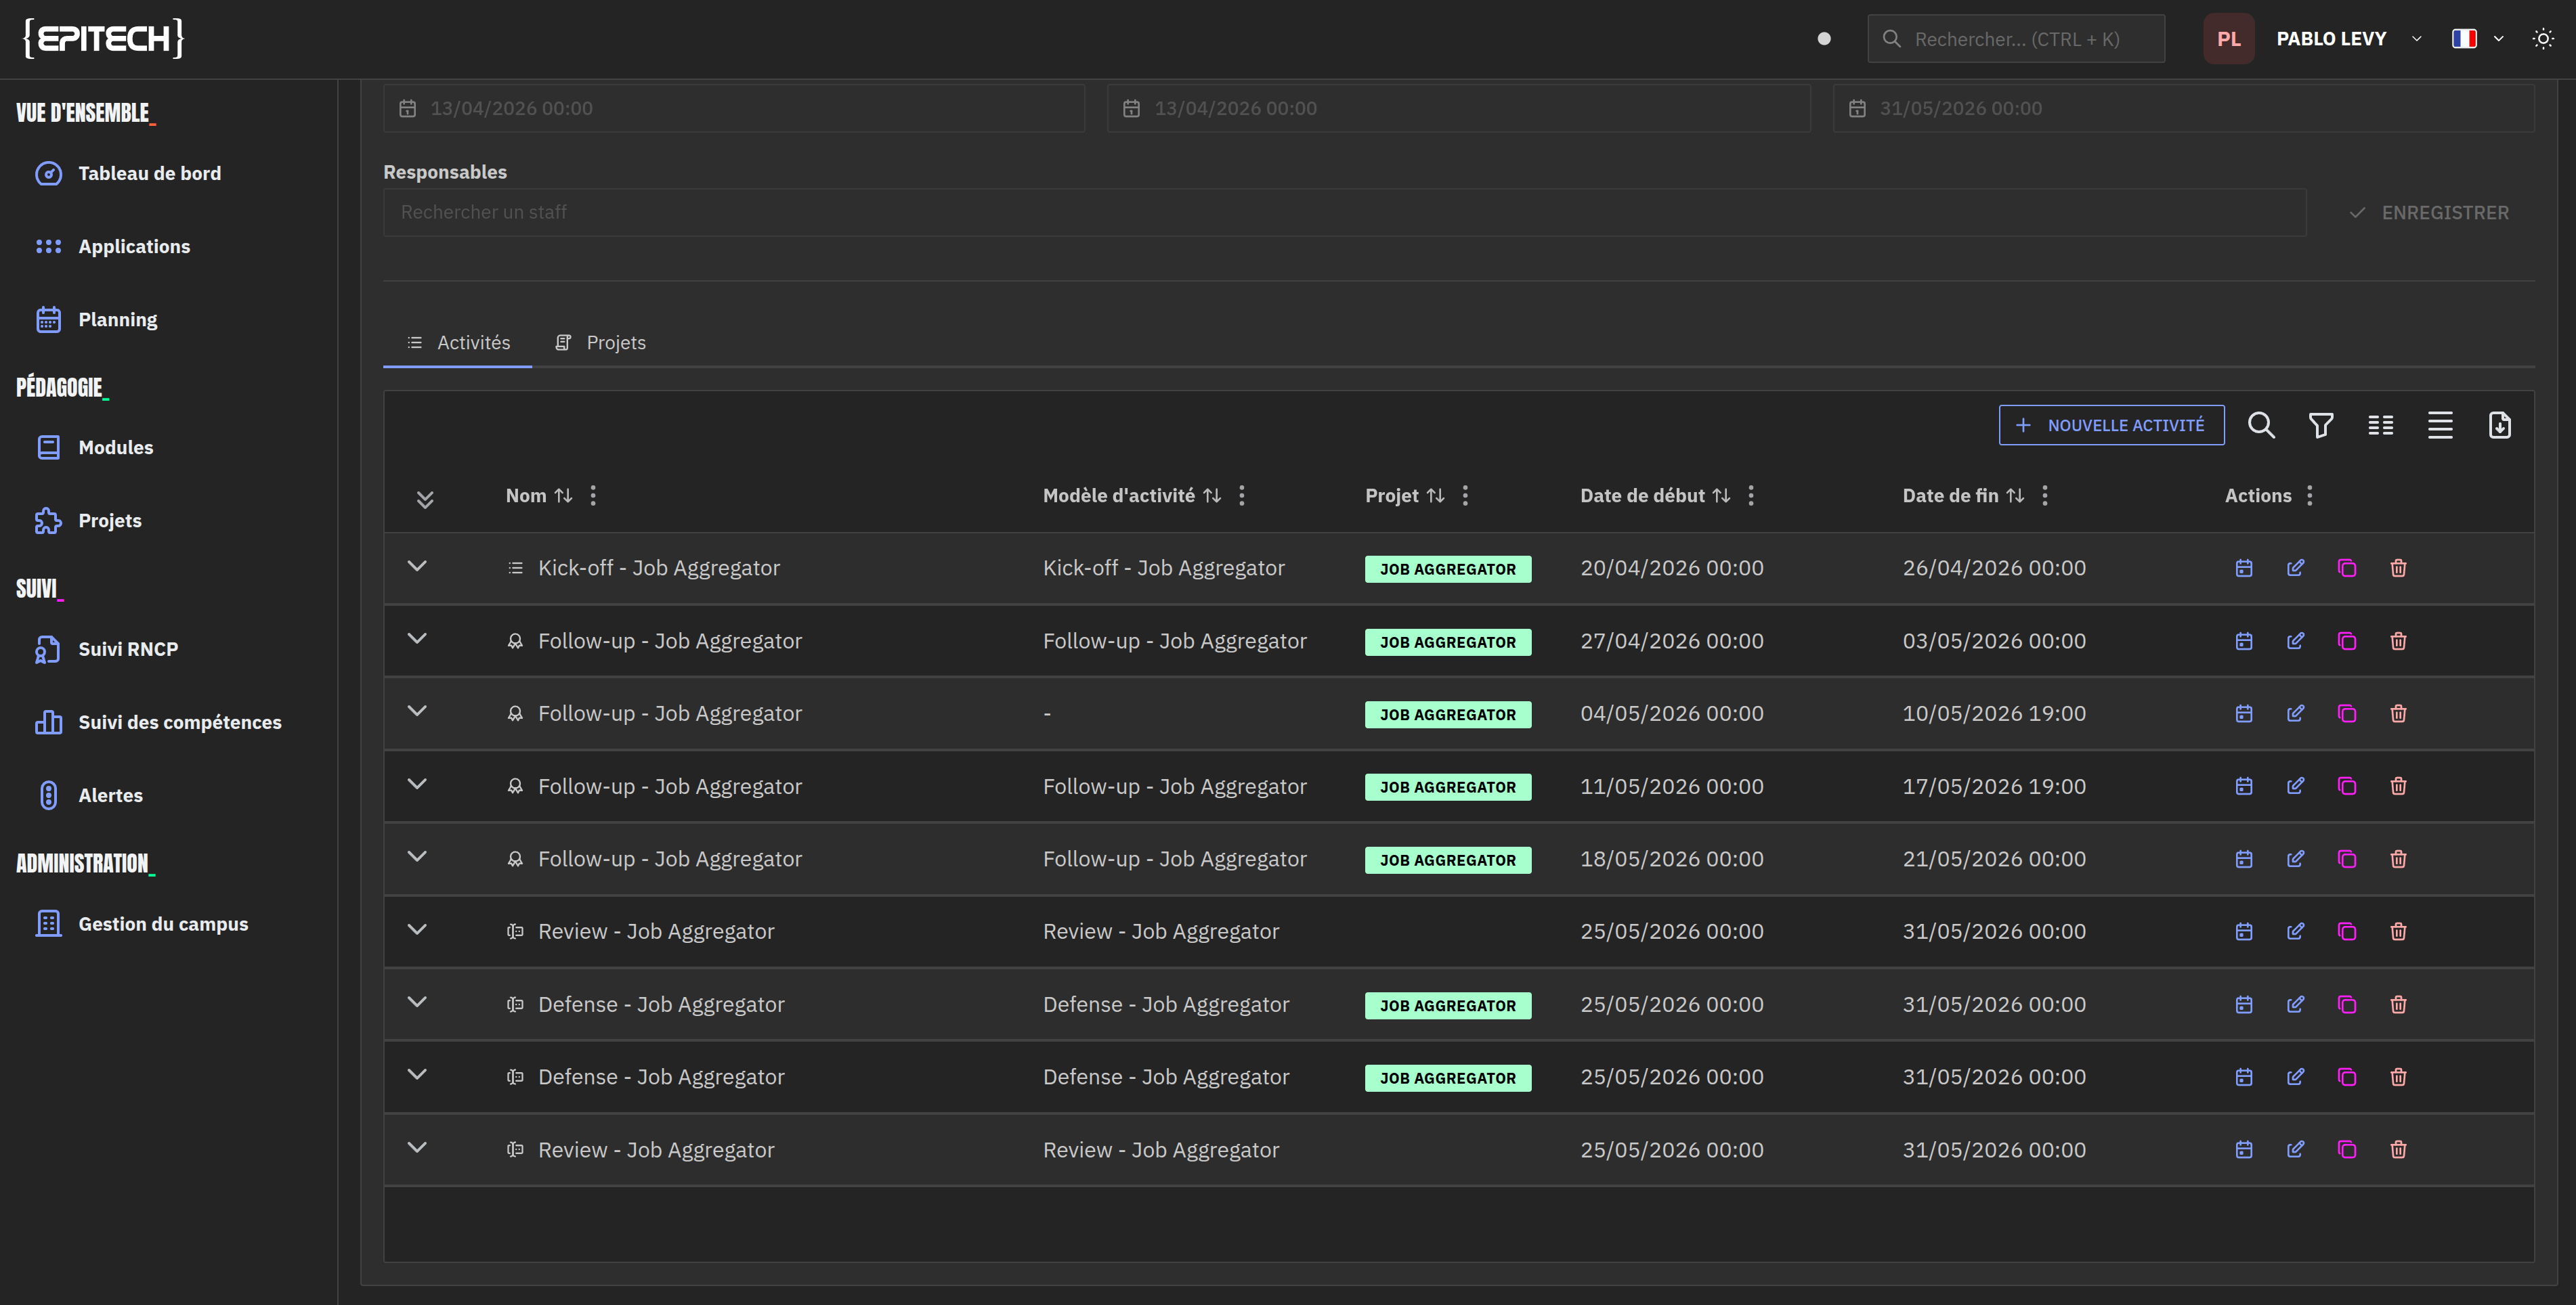Screen dimensions: 2576x1305
Task: Open Date de début column options menu
Action: pyautogui.click(x=1750, y=495)
